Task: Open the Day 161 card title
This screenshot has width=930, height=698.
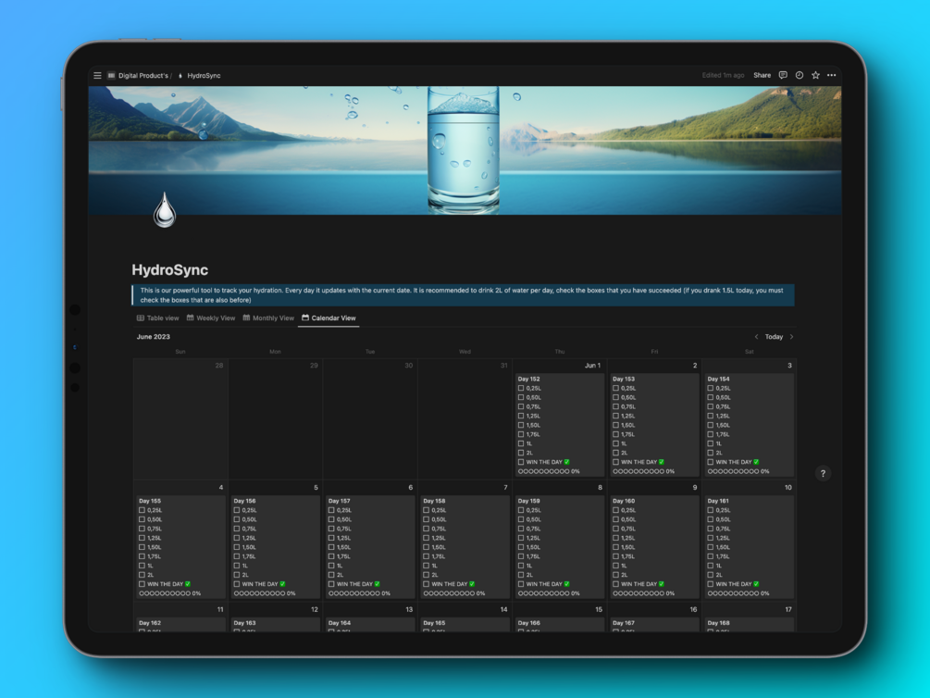Action: coord(718,501)
